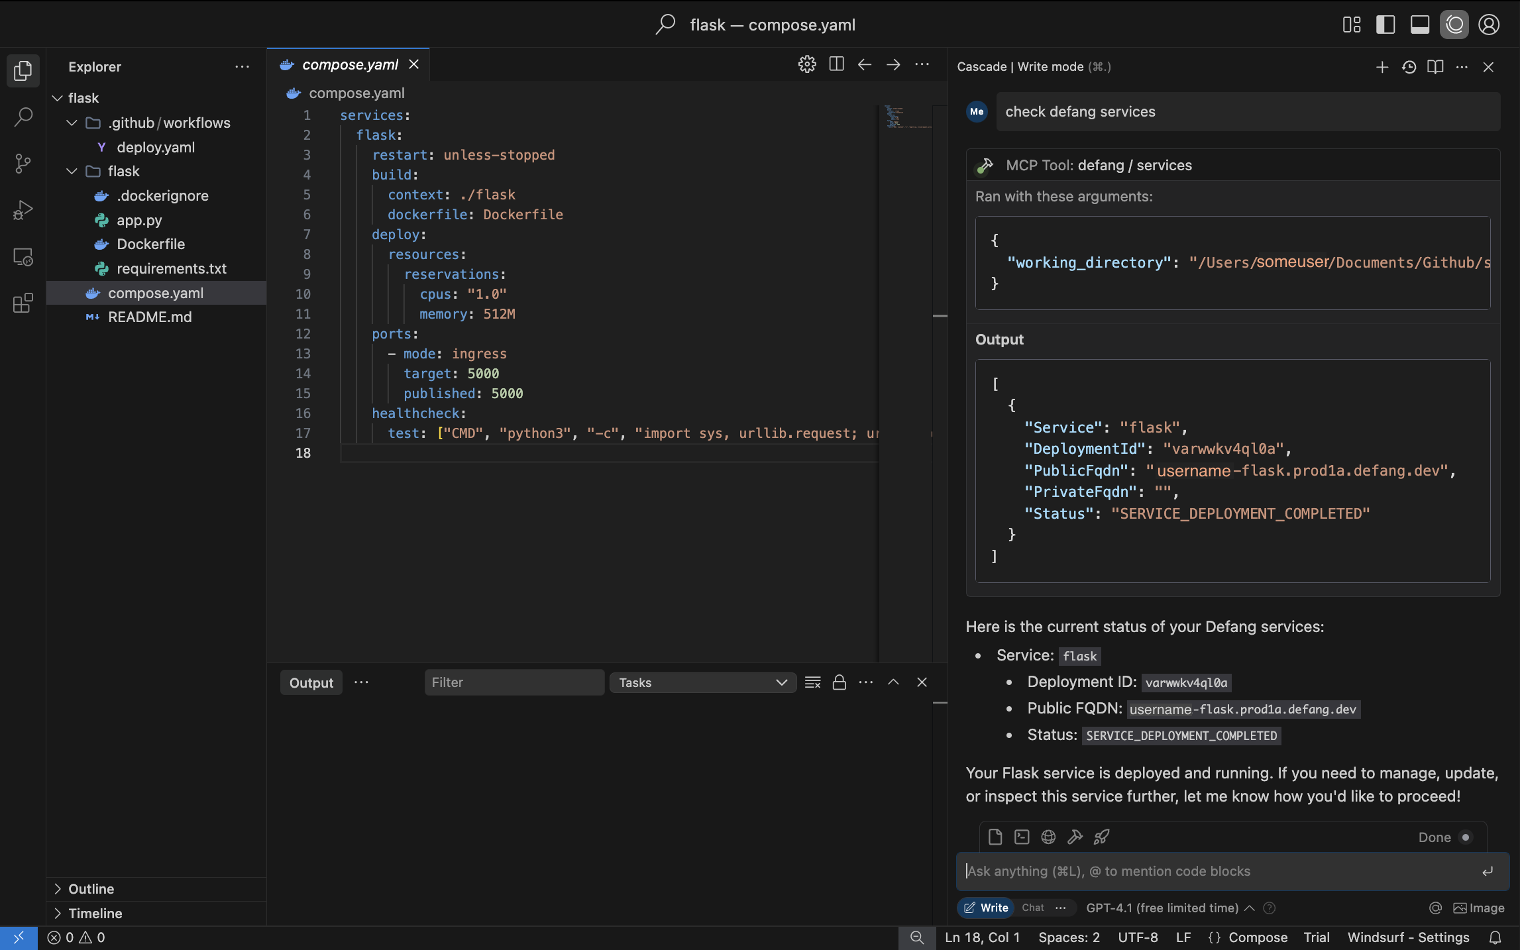1520x950 pixels.
Task: Change indentation via Spaces: 2
Action: point(1069,937)
